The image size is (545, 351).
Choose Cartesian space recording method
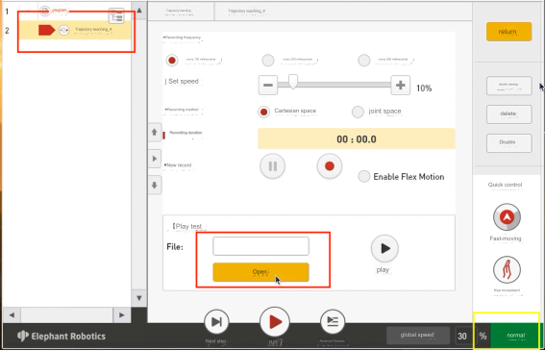tap(263, 112)
